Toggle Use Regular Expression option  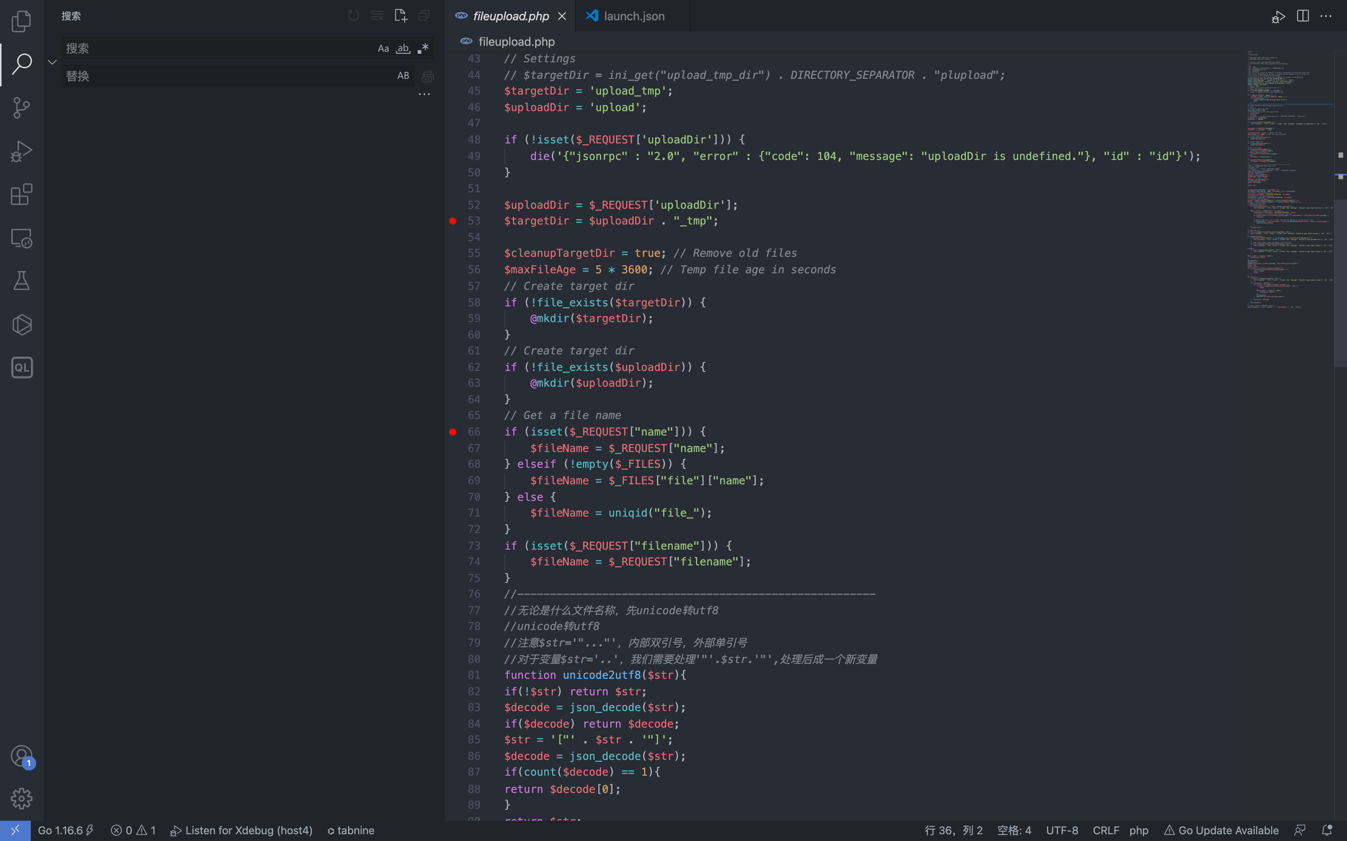click(423, 48)
